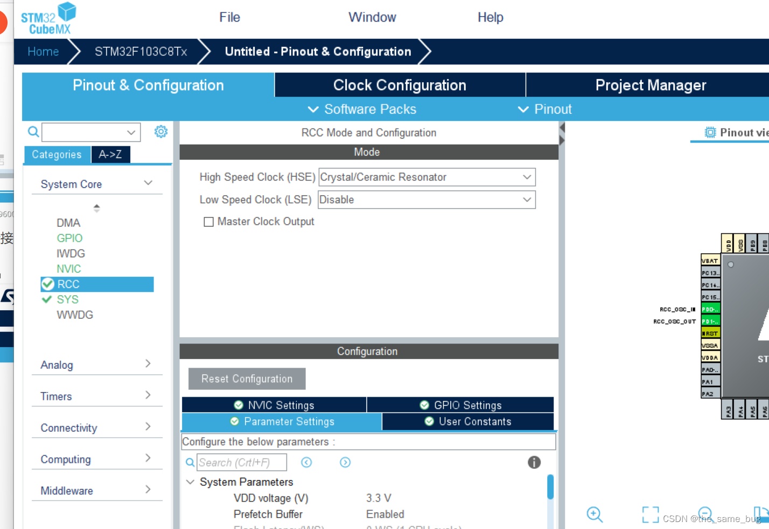The height and width of the screenshot is (529, 769).
Task: Select GPIO in System Core
Action: click(x=69, y=238)
